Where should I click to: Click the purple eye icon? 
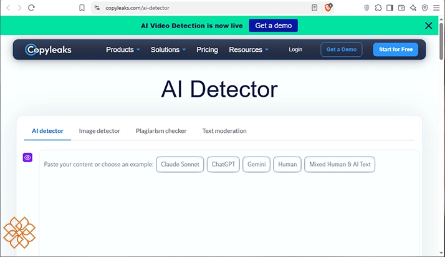click(x=27, y=157)
